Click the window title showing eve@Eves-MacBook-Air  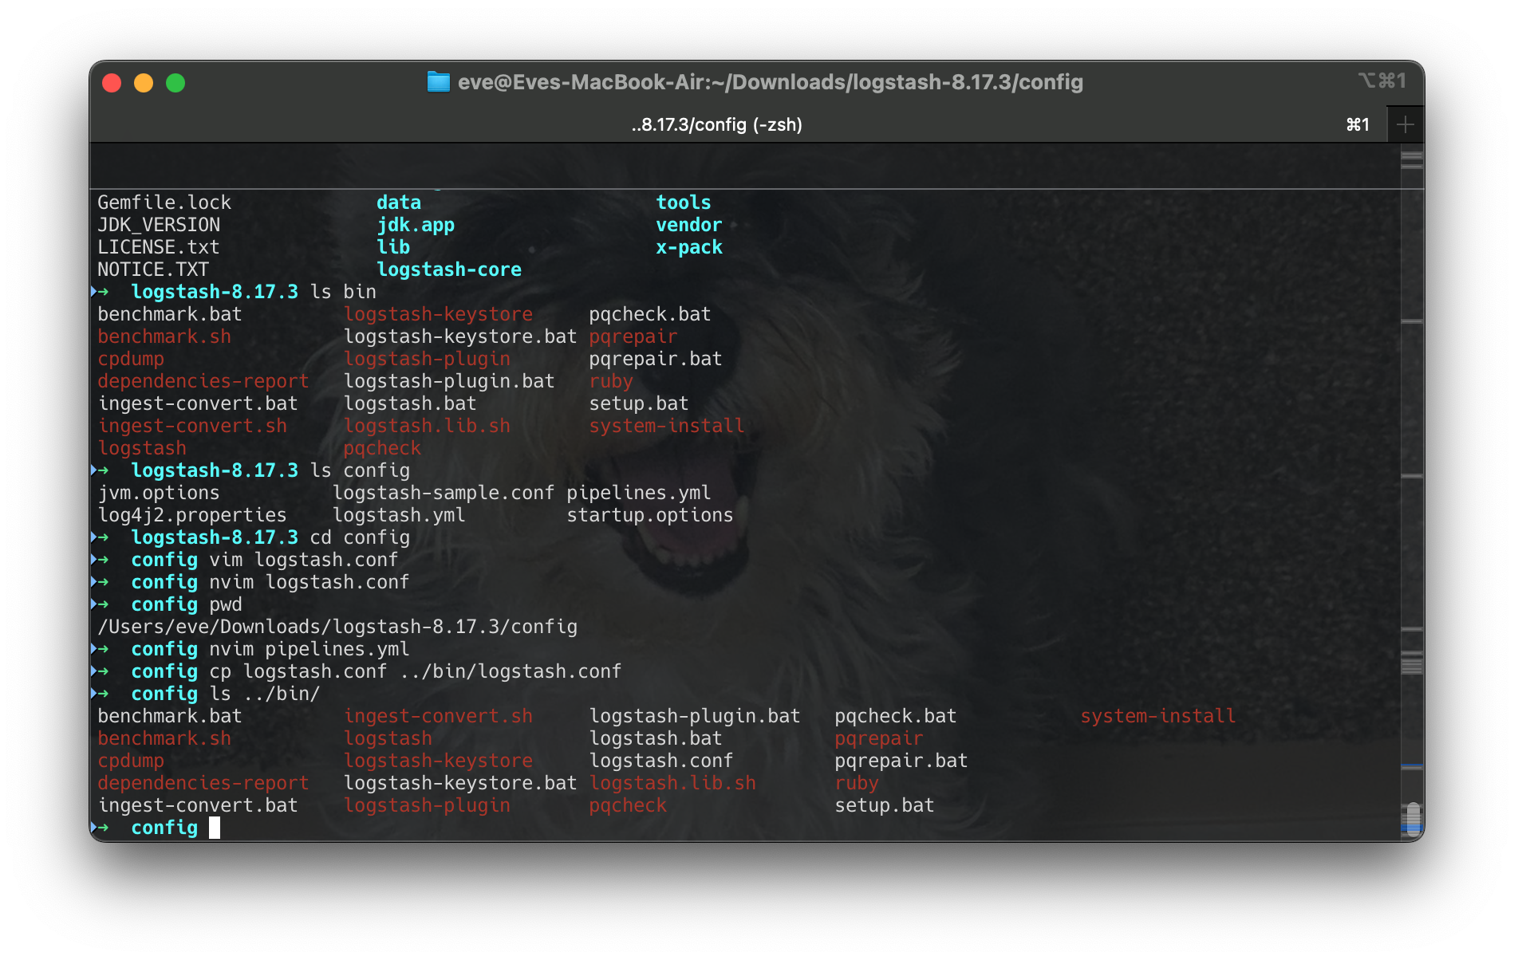click(771, 81)
